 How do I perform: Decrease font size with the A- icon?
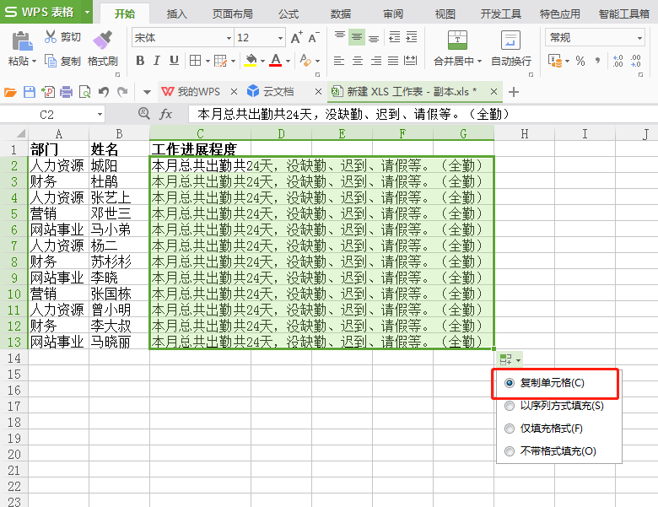tap(314, 38)
